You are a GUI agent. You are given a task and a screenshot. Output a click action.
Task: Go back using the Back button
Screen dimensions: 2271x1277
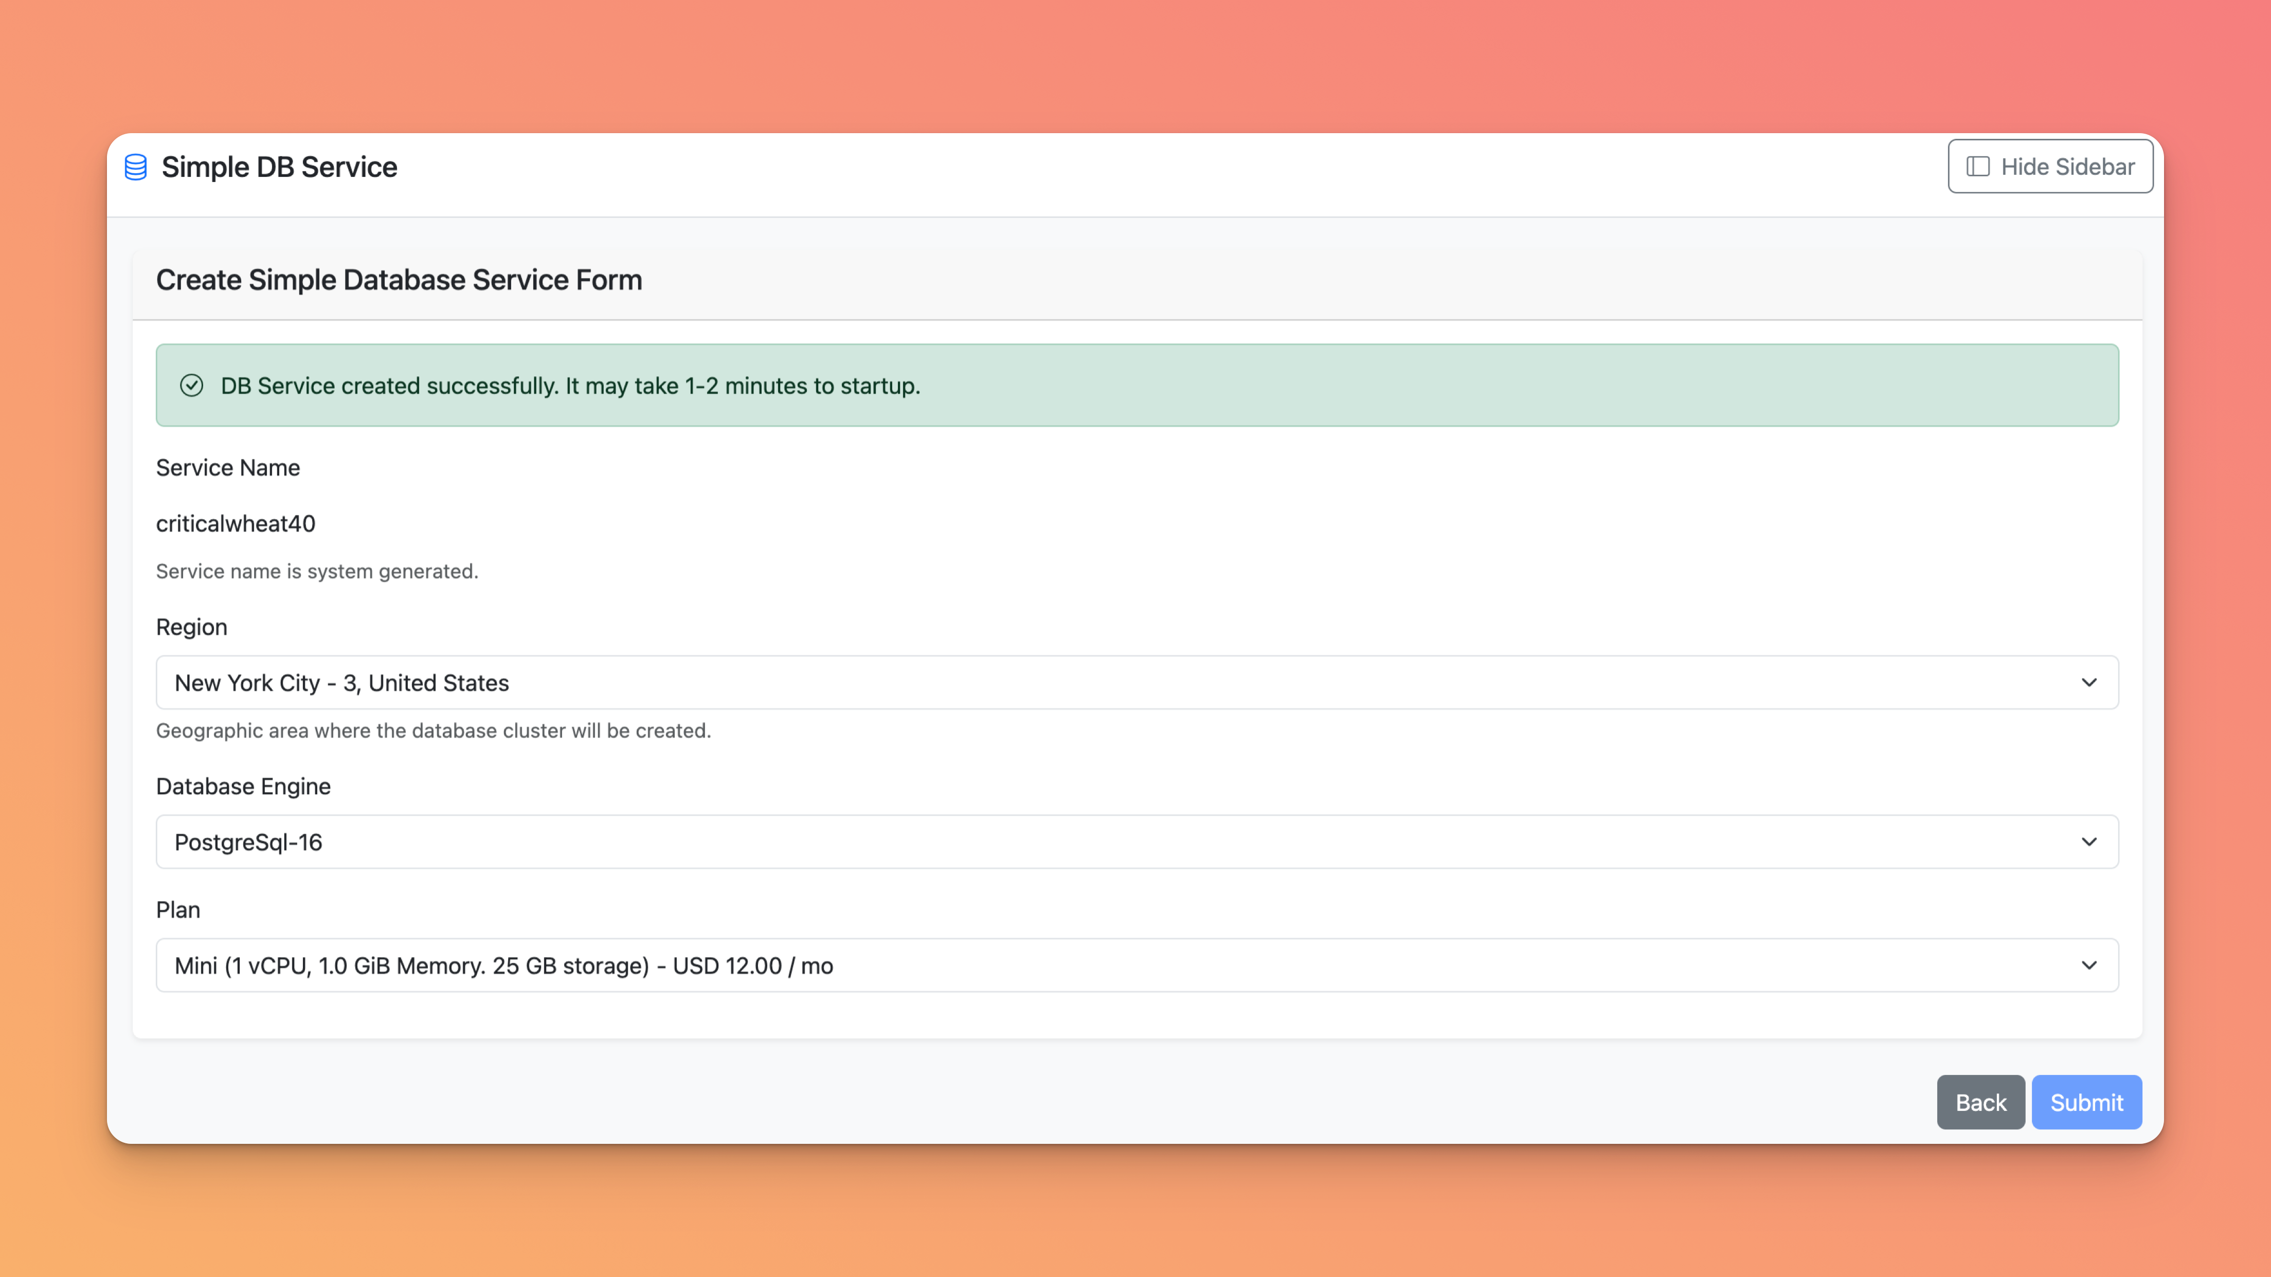pyautogui.click(x=1980, y=1102)
